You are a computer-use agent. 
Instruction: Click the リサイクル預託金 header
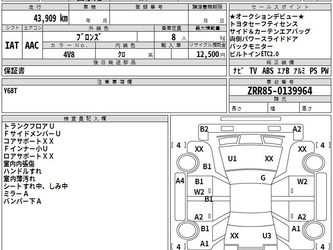click(207, 45)
